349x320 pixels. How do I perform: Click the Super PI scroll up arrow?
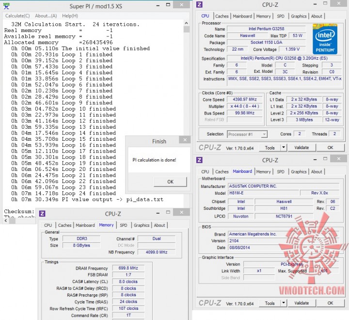coord(186,23)
